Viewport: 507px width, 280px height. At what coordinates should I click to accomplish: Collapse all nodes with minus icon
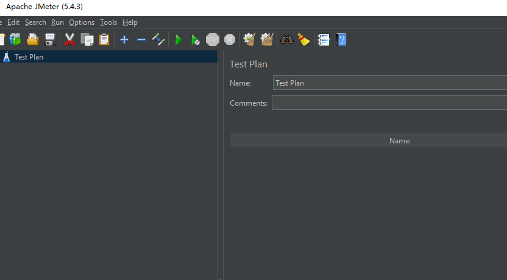pos(141,39)
